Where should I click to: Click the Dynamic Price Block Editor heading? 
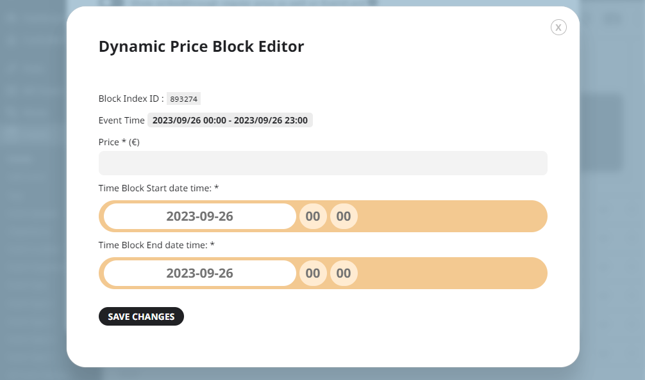201,46
